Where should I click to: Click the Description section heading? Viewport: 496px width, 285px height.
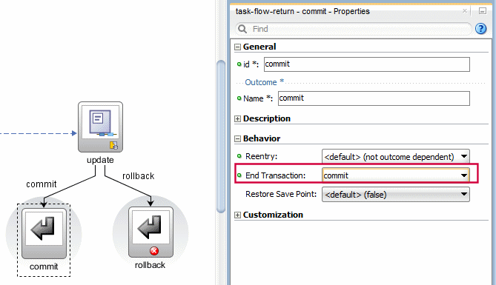[267, 118]
